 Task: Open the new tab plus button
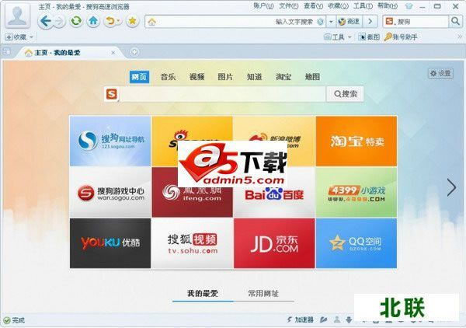(134, 52)
